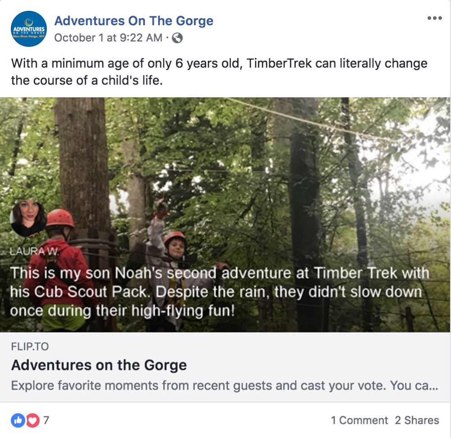The width and height of the screenshot is (451, 438).
Task: Click the TimberTrek post text
Action: 219,72
